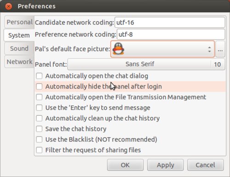Check Filter the request of sharing files
The height and width of the screenshot is (177, 230).
tap(39, 150)
